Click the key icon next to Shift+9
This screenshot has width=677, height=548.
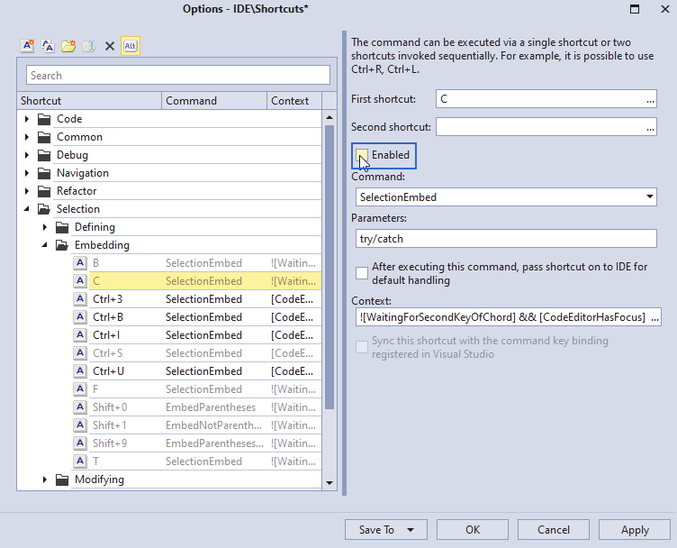[80, 443]
